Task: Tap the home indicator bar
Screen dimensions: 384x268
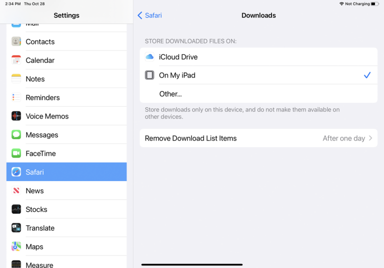Action: coord(192,264)
